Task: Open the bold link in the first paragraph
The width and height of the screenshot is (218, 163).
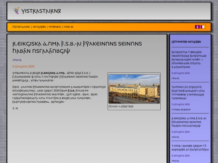Action: [53, 73]
